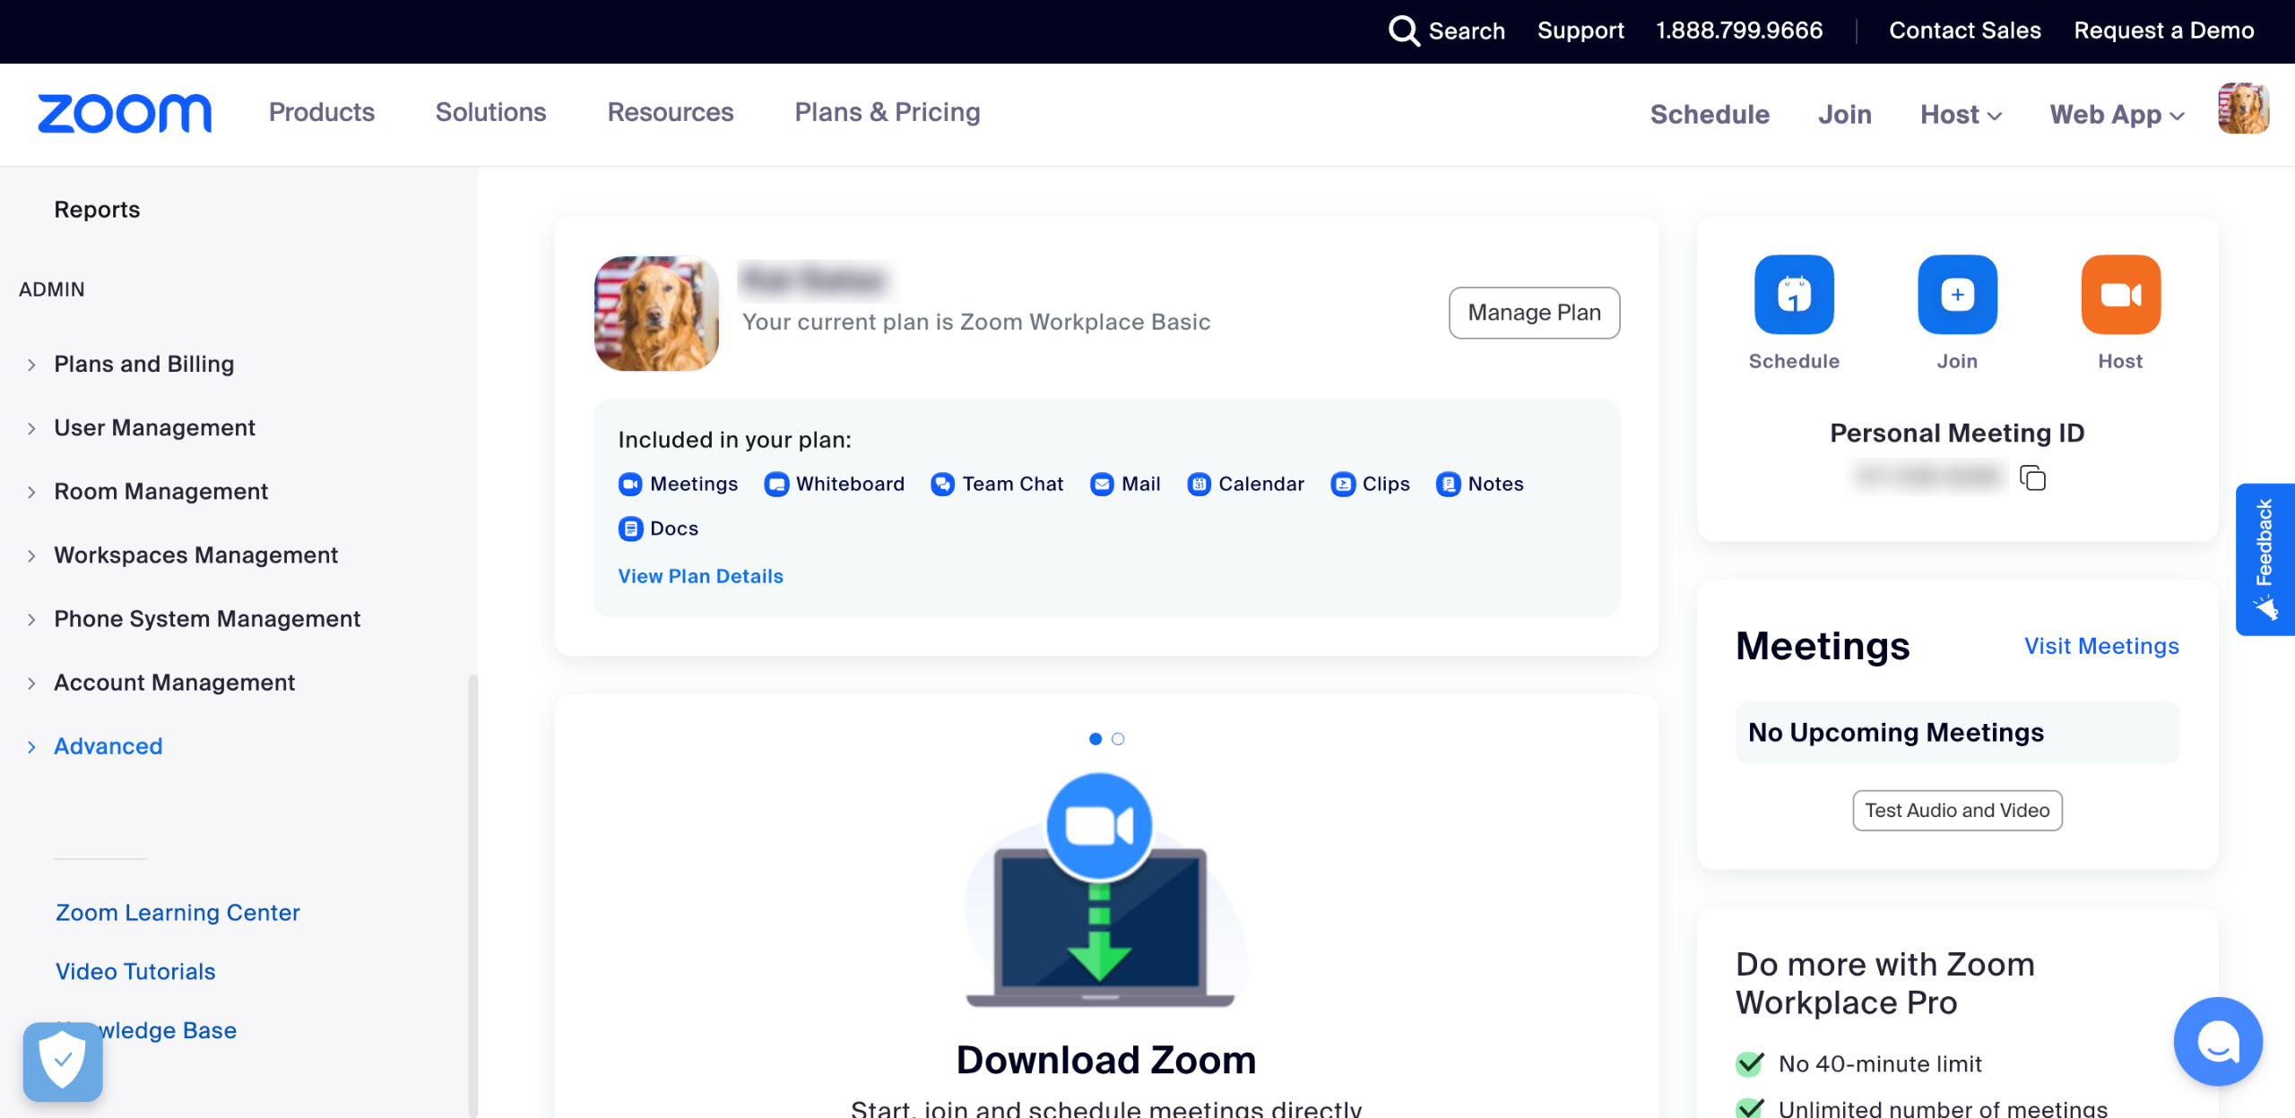
Task: Select the second carousel dot
Action: [1118, 739]
